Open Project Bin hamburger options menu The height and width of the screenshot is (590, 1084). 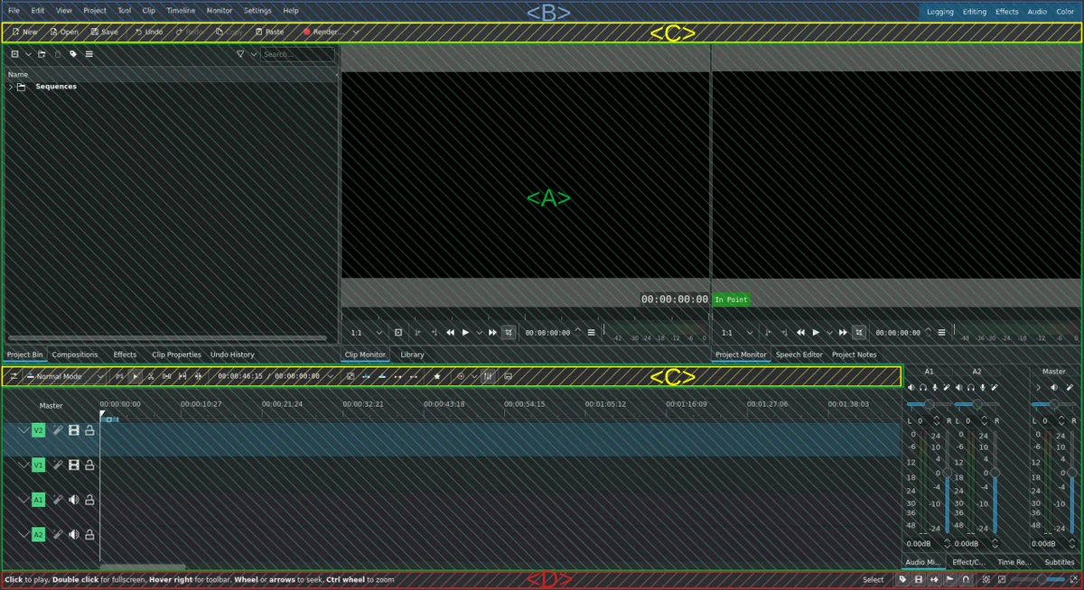pos(89,54)
